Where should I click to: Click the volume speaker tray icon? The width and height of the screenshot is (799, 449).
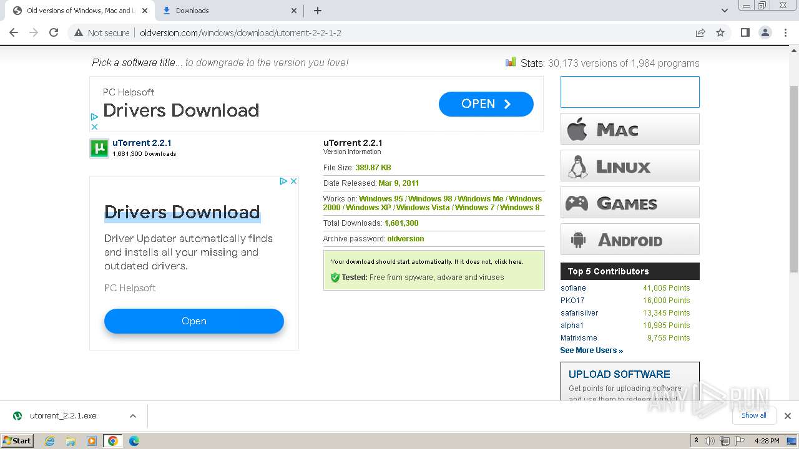pos(710,441)
